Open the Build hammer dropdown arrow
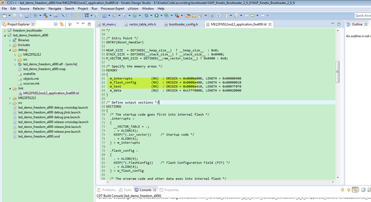 pos(50,16)
